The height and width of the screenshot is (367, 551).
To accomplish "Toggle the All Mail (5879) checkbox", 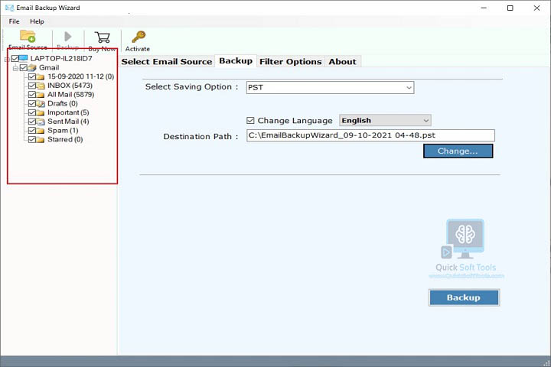I will point(32,95).
